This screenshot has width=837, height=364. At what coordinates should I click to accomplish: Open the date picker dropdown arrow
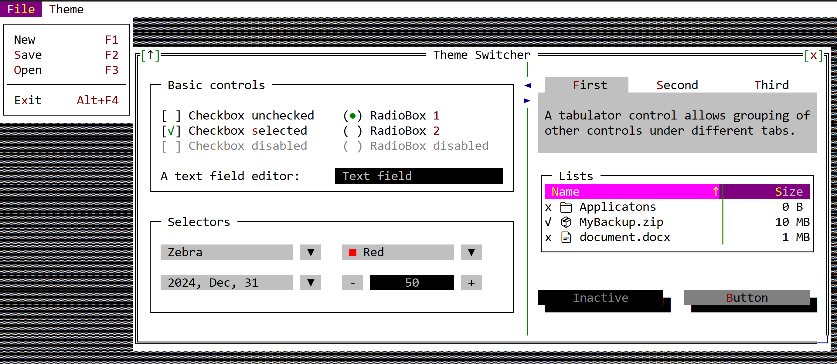click(x=311, y=282)
